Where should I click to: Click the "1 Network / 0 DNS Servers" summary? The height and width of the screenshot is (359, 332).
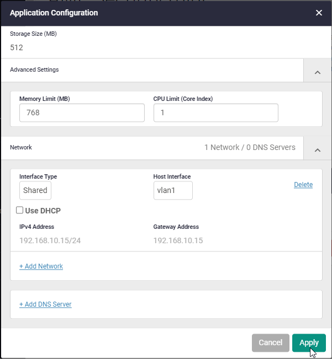pos(250,148)
